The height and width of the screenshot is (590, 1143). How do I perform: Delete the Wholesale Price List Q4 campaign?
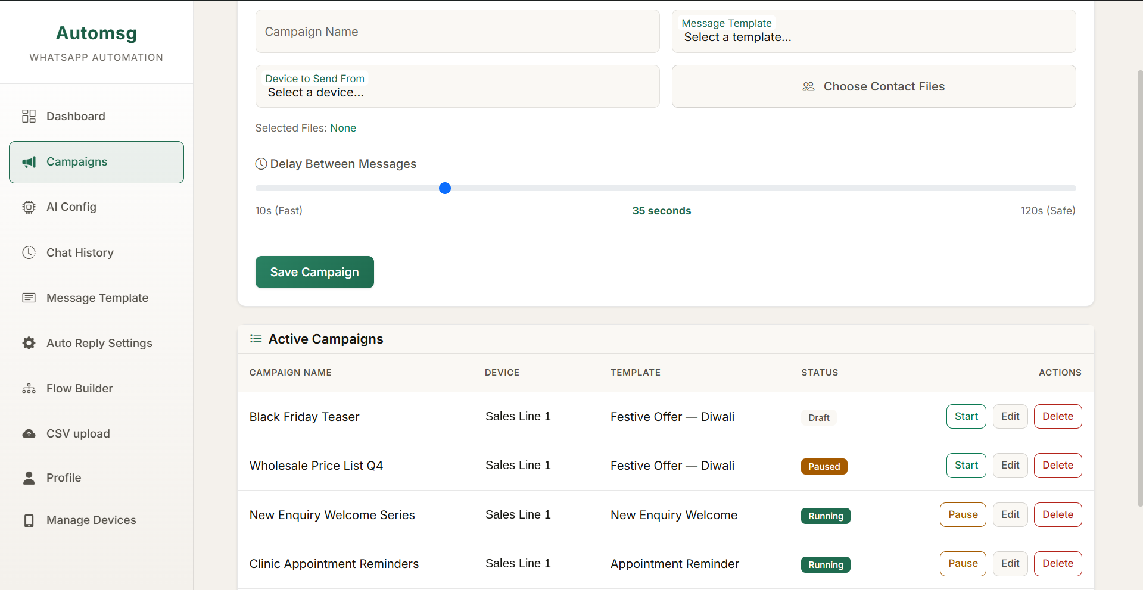(x=1058, y=466)
